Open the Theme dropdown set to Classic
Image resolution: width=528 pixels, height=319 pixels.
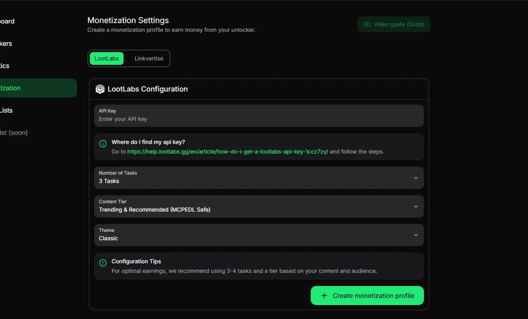pos(259,235)
